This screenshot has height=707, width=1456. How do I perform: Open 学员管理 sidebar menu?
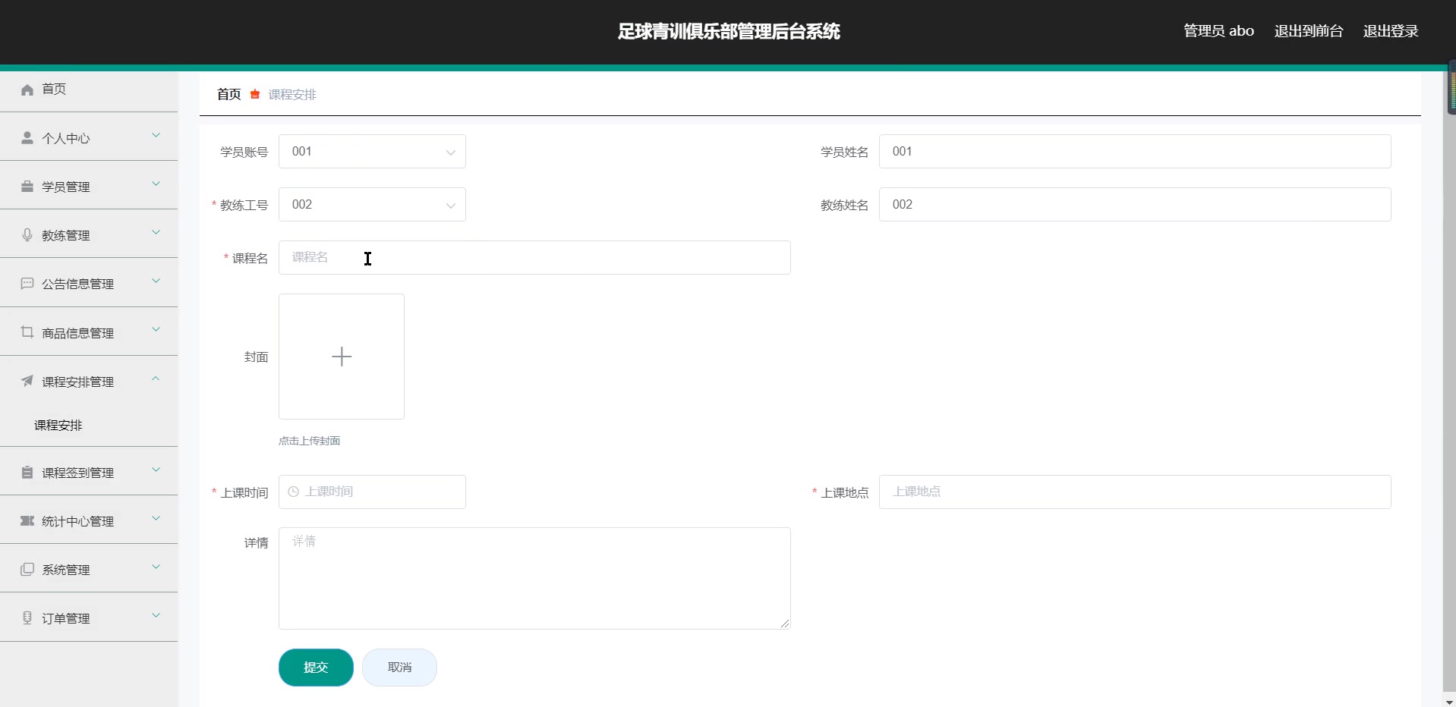(x=89, y=187)
